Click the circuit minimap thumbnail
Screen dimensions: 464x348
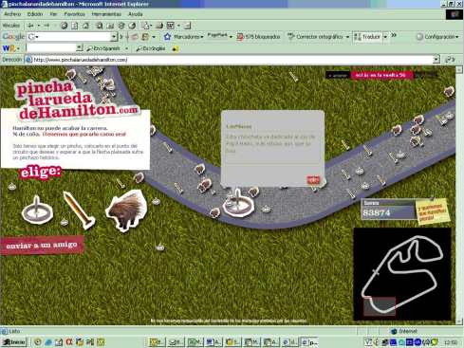pyautogui.click(x=401, y=274)
